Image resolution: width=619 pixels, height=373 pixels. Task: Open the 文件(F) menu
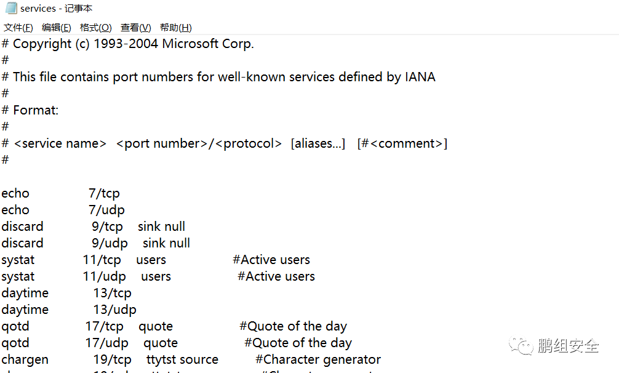(x=18, y=28)
